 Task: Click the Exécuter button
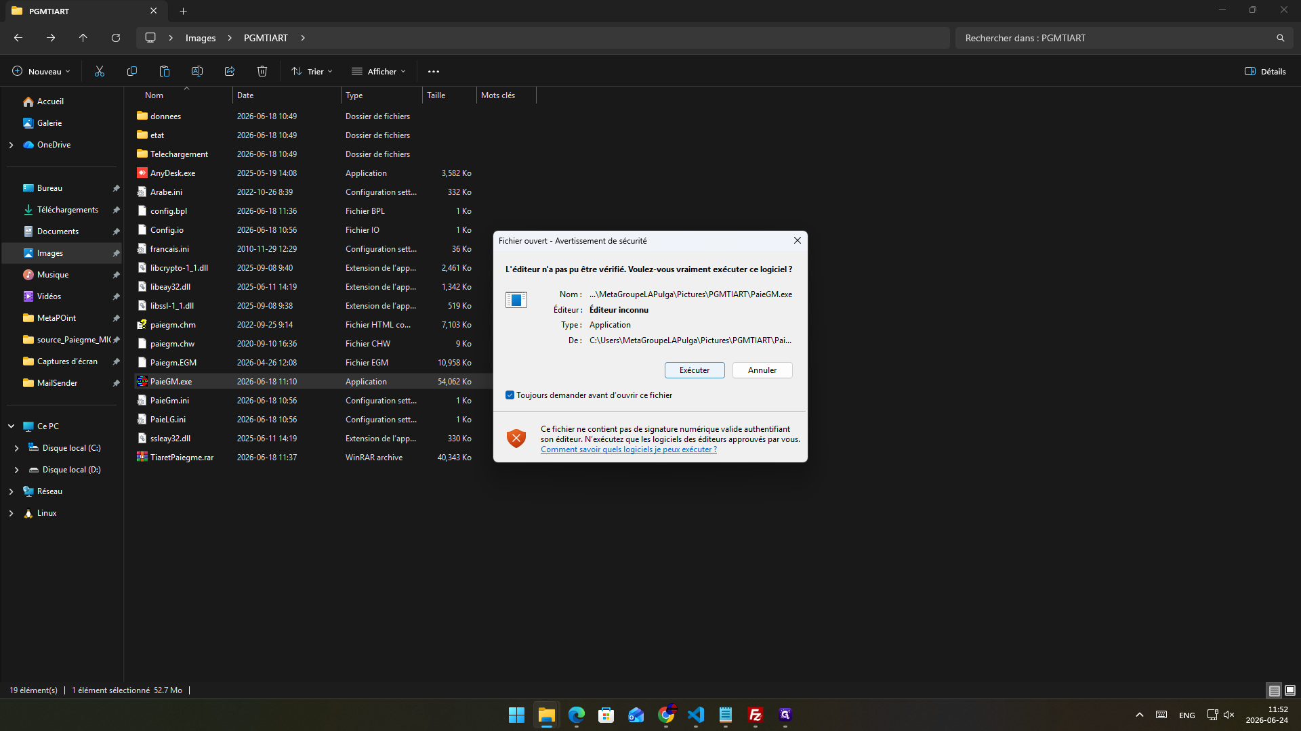pyautogui.click(x=695, y=370)
